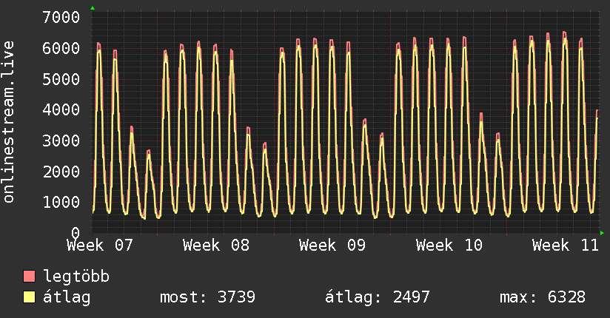Click the legtöbb legend label
Image resolution: width=610 pixels, height=318 pixels.
76,276
